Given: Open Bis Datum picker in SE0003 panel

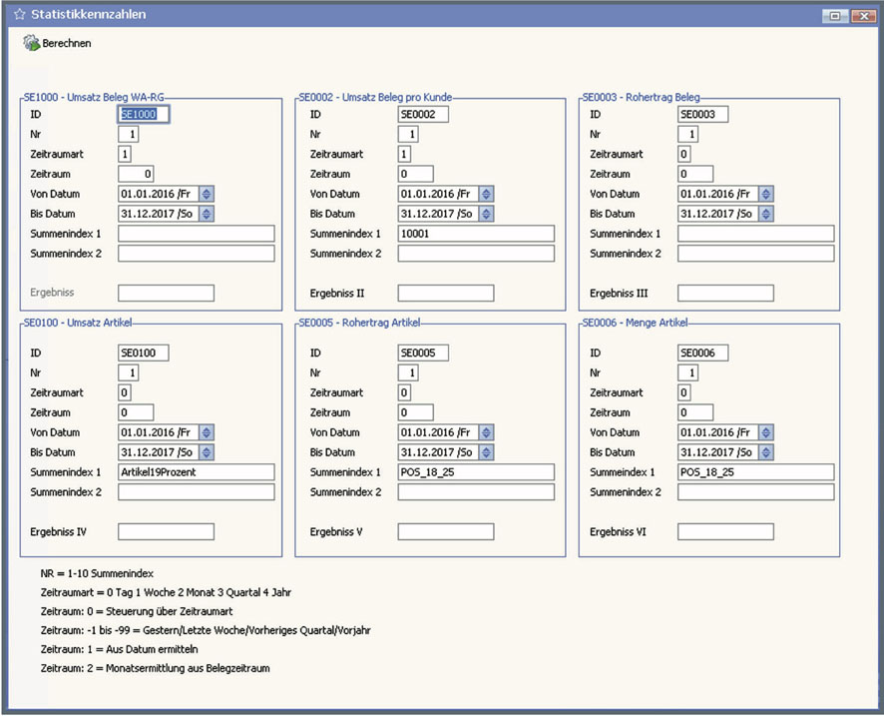Looking at the screenshot, I should (765, 214).
